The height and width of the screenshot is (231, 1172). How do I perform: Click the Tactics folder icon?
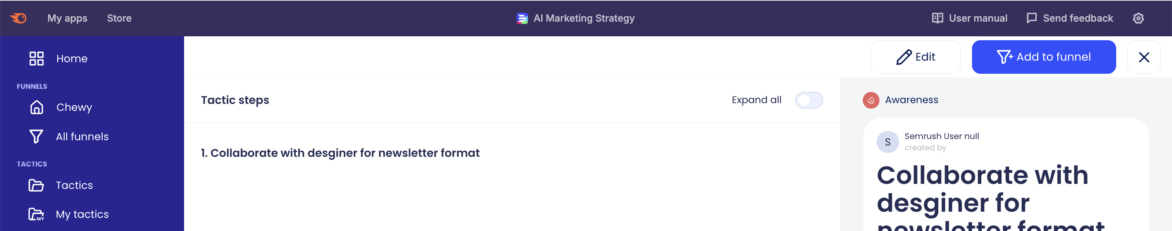[36, 185]
